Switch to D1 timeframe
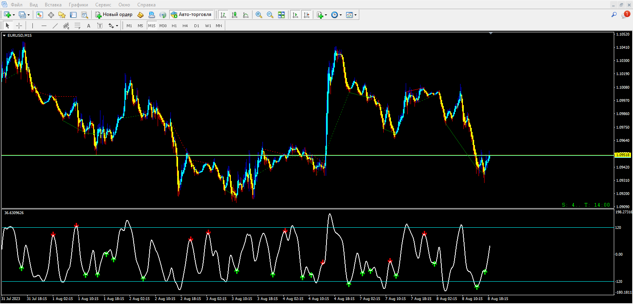633x304 pixels. coord(196,26)
